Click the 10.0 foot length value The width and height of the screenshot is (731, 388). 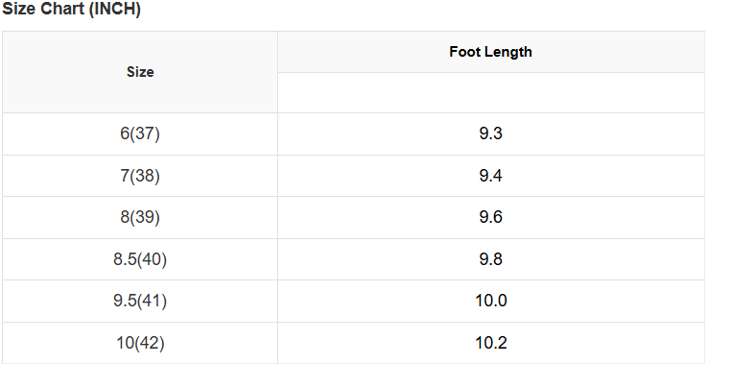[490, 301]
